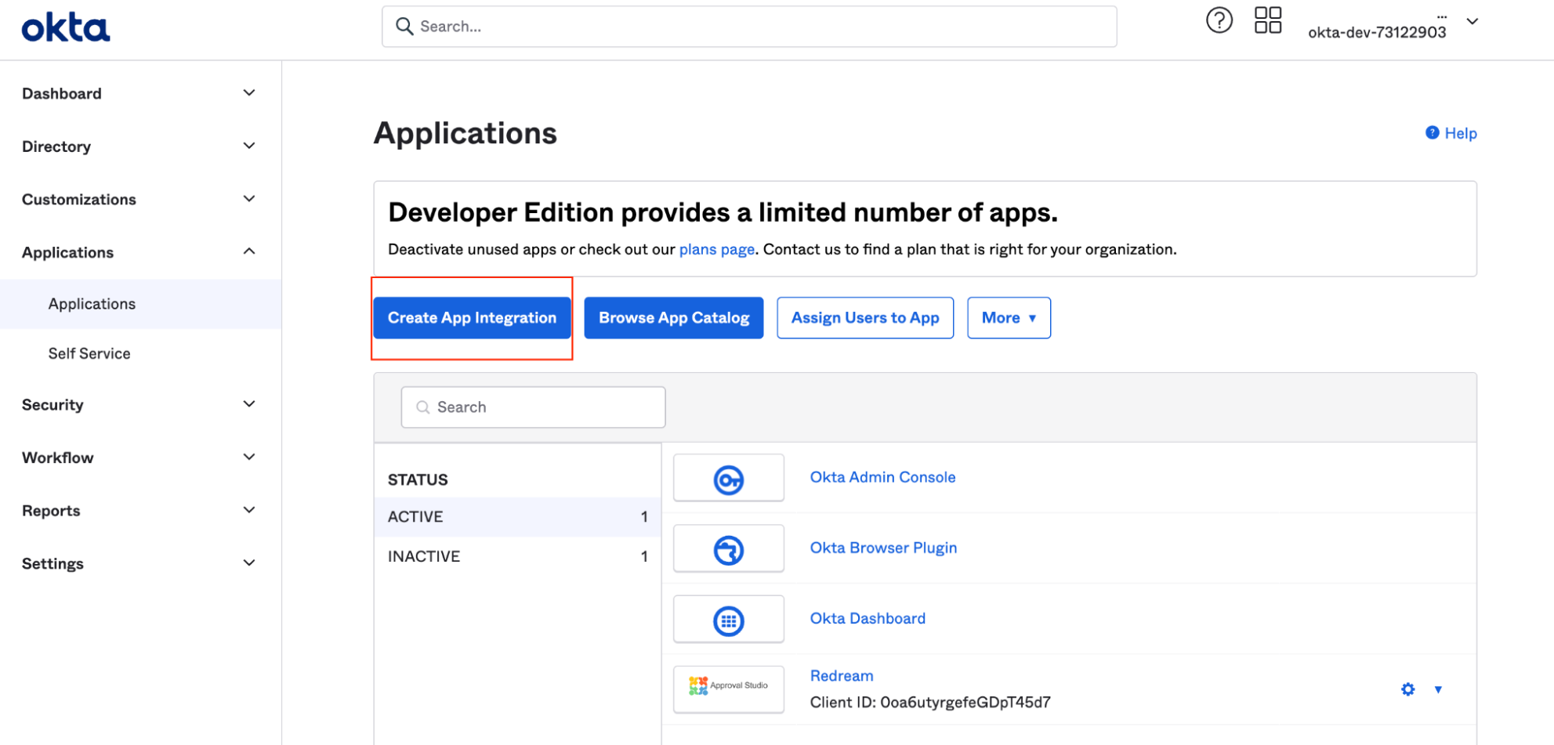The image size is (1554, 745).
Task: Select the Applications sub-item in the sidebar
Action: pos(140,304)
